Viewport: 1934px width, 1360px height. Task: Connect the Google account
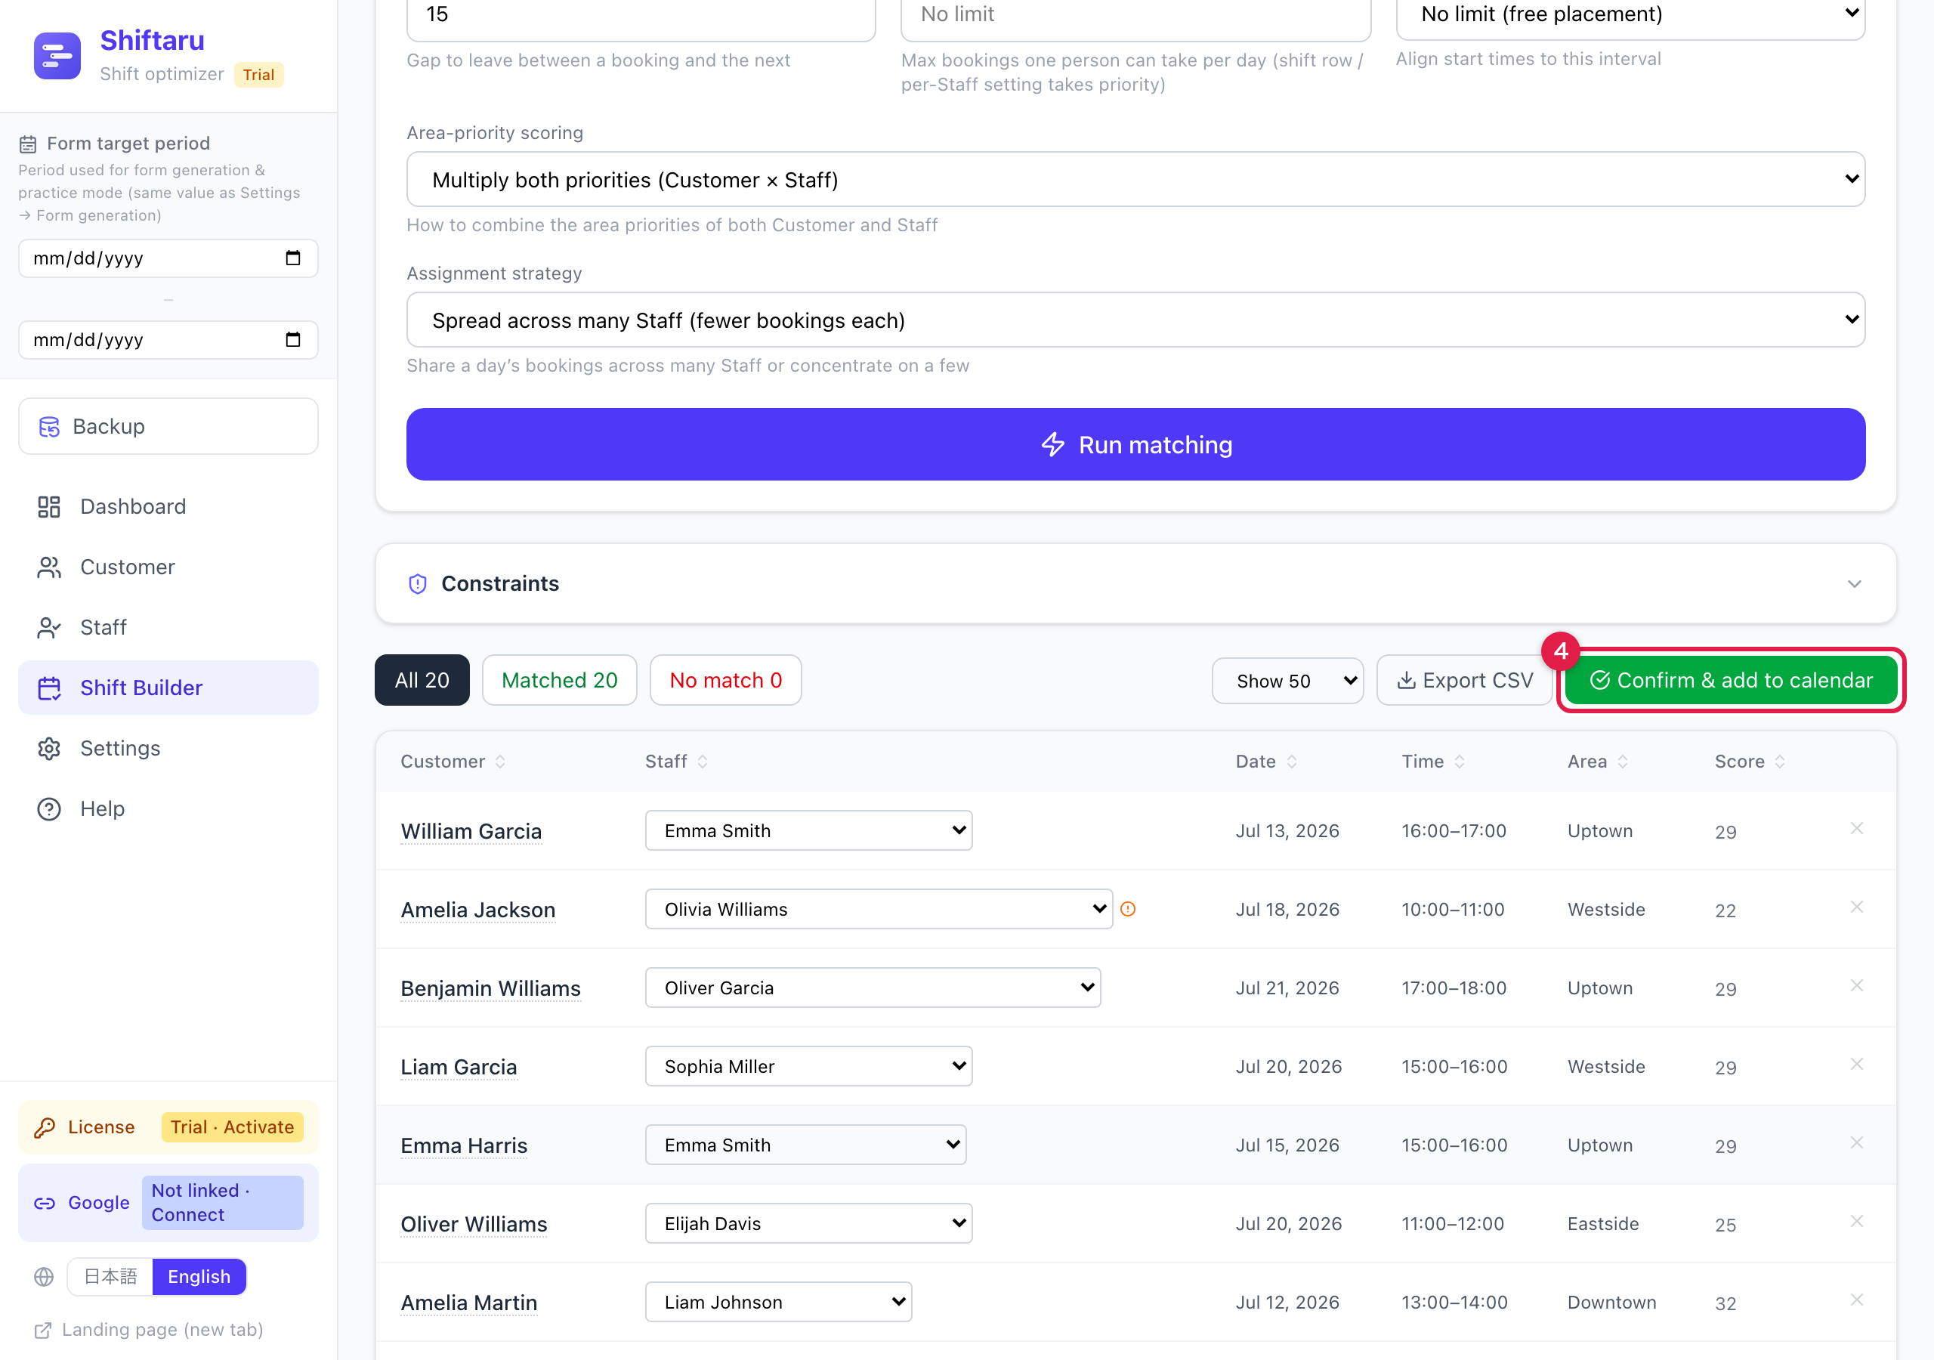click(221, 1202)
